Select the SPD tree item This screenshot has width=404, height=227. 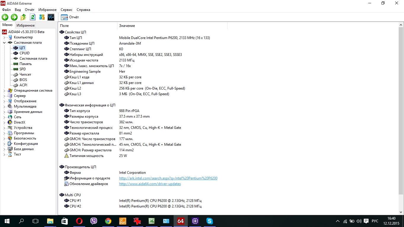pos(22,69)
